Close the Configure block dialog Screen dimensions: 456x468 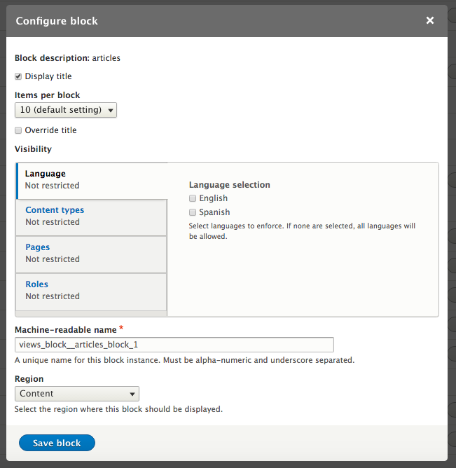pyautogui.click(x=430, y=21)
